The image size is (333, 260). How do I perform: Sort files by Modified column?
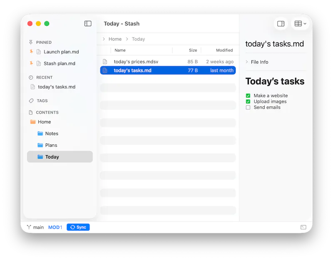224,50
